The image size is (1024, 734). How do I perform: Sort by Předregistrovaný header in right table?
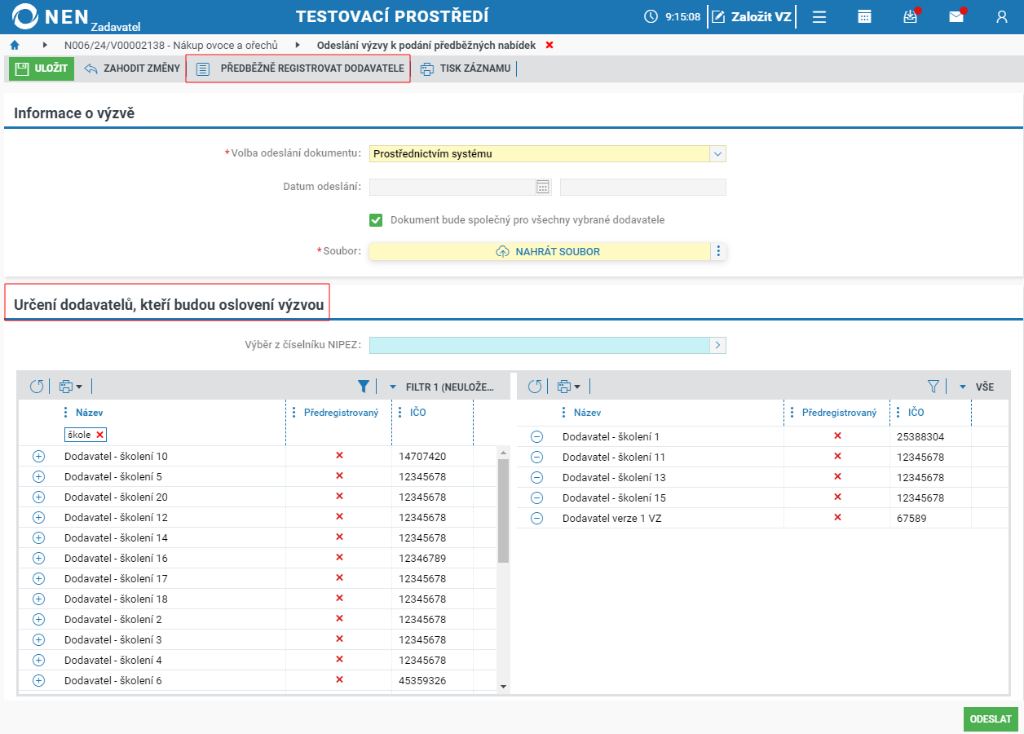pos(839,413)
